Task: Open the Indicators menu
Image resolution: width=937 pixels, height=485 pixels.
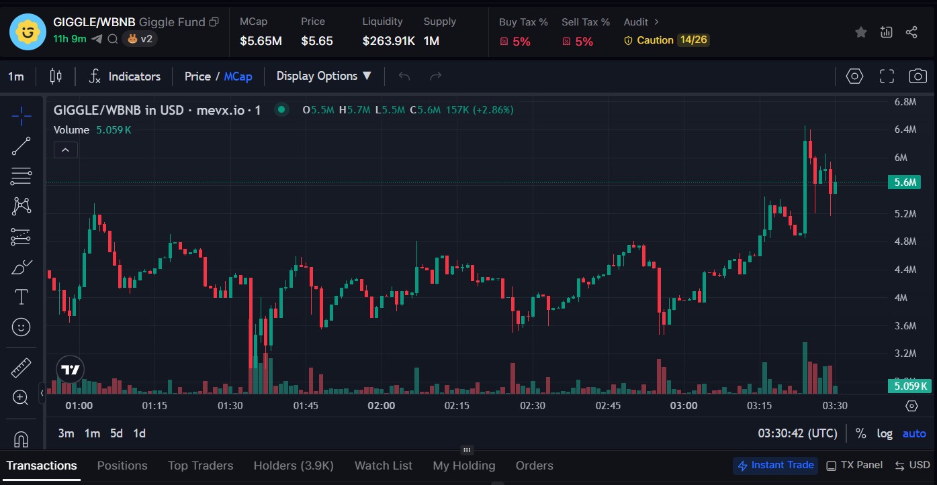Action: pyautogui.click(x=125, y=76)
